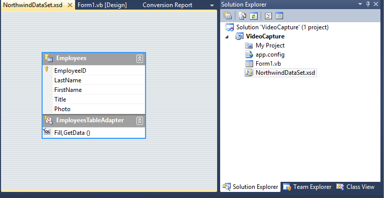Collapse the VideoCapture project node
This screenshot has height=198, width=384.
click(x=227, y=37)
